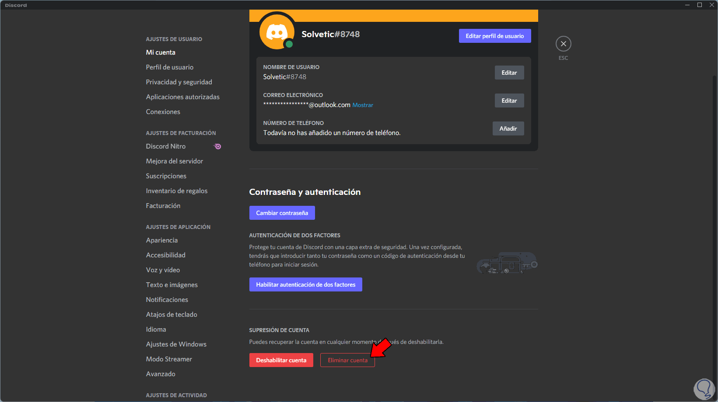This screenshot has height=402, width=718.
Task: Close the Discord window
Action: tap(712, 5)
